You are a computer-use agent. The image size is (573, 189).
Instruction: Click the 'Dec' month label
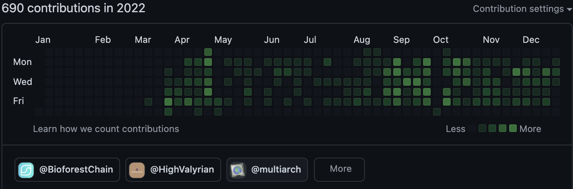pos(531,40)
